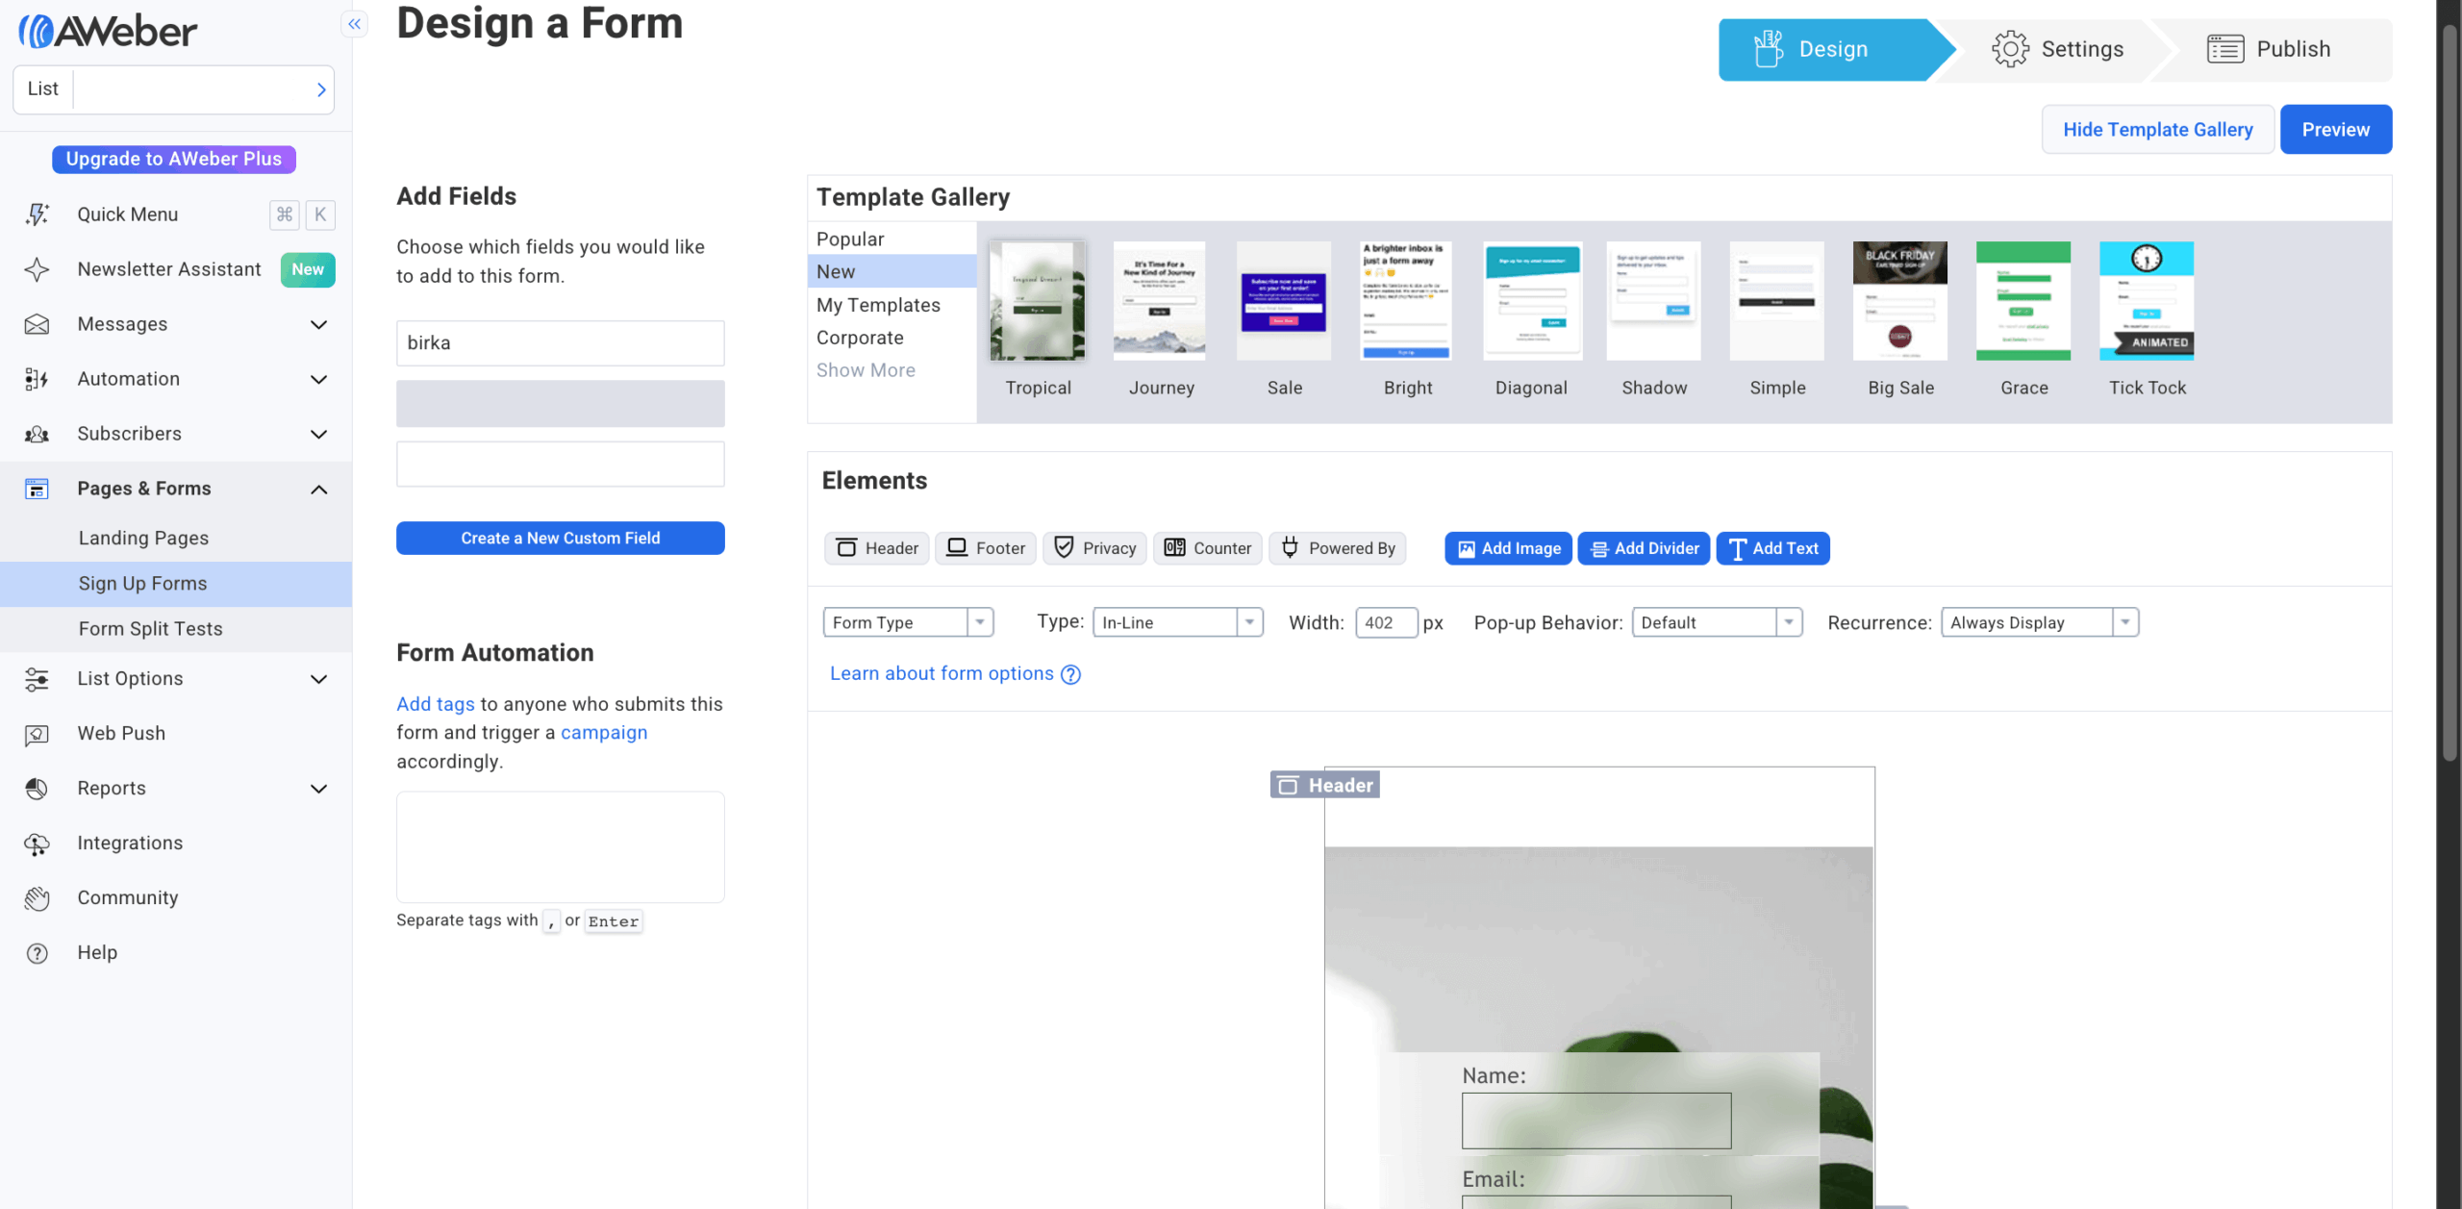This screenshot has height=1209, width=2462.
Task: Open the Type In-Line dropdown
Action: (1177, 622)
